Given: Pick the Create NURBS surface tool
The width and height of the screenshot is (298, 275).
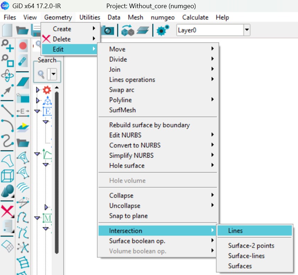Looking at the screenshot, I should click(7, 159).
